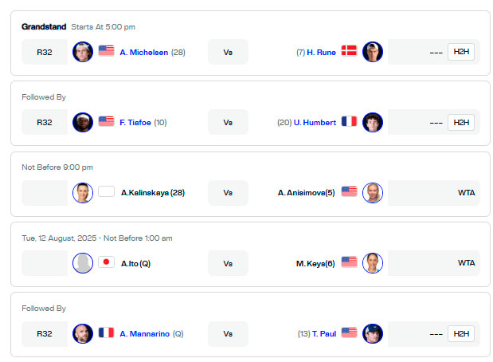
Task: Open the H. Rune player link
Action: pos(321,53)
